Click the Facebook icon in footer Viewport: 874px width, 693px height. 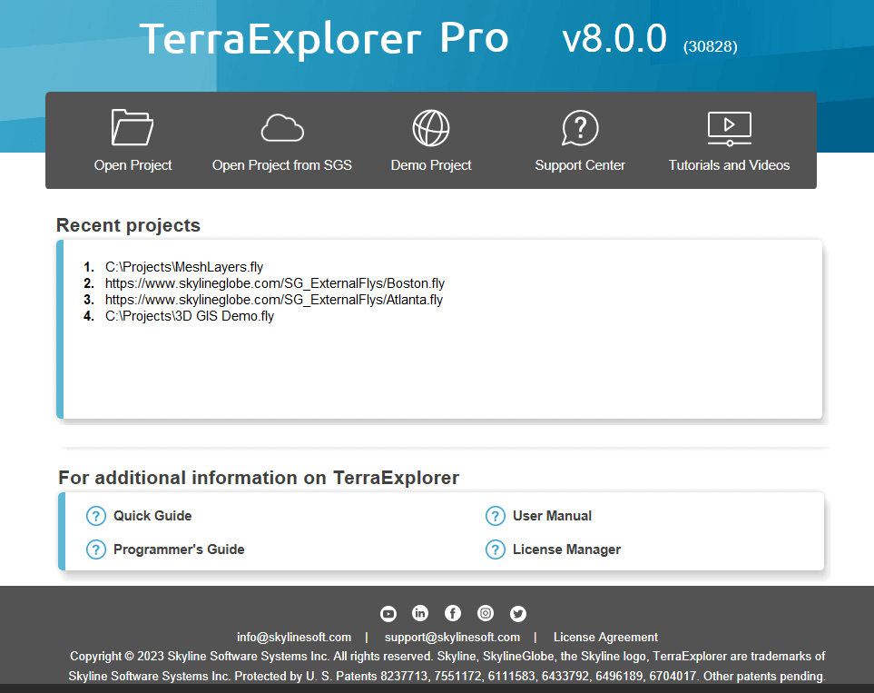[x=453, y=613]
